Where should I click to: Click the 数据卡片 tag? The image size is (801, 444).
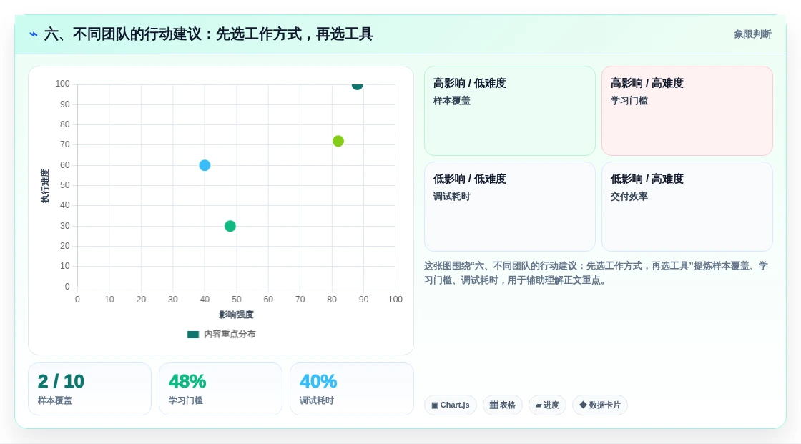coord(600,405)
